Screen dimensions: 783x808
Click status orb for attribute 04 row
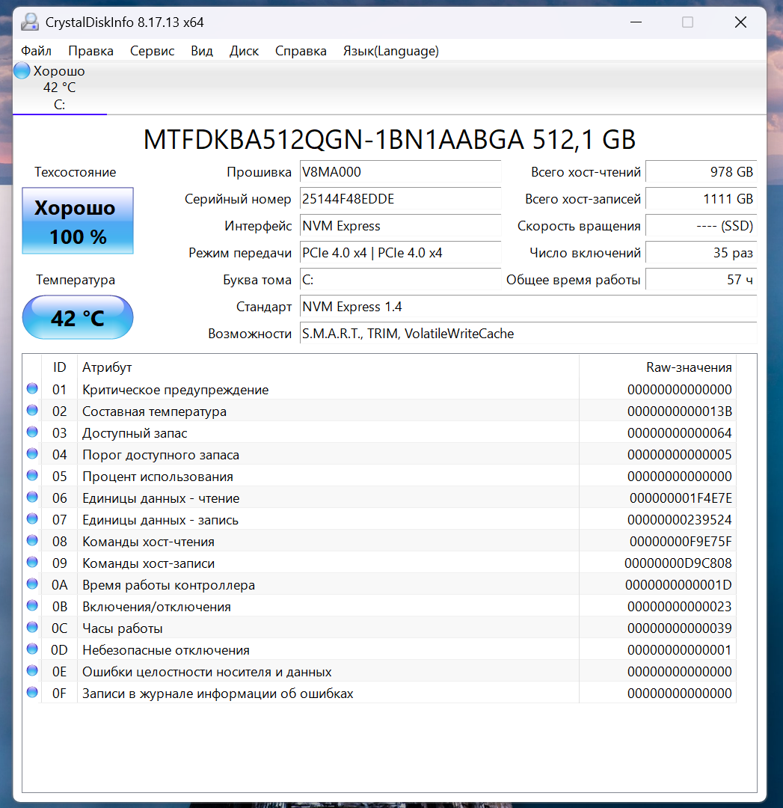[x=32, y=453]
